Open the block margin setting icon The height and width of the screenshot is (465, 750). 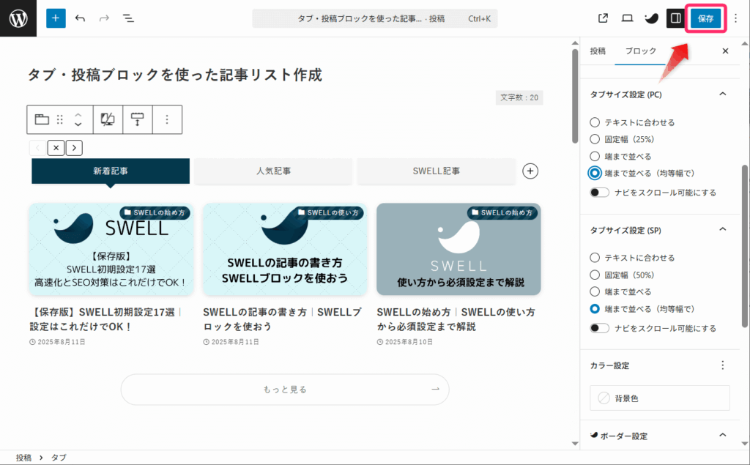[137, 119]
